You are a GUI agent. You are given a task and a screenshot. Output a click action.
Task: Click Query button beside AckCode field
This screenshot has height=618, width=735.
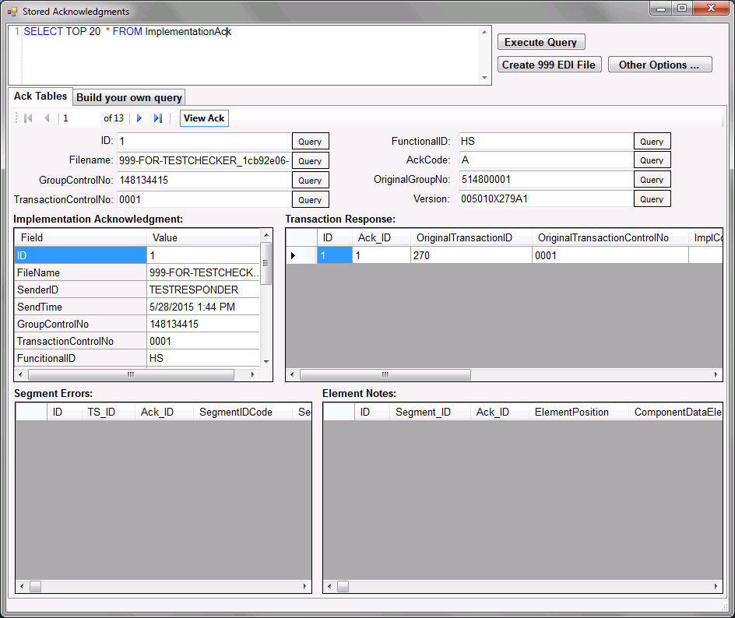[x=652, y=161]
